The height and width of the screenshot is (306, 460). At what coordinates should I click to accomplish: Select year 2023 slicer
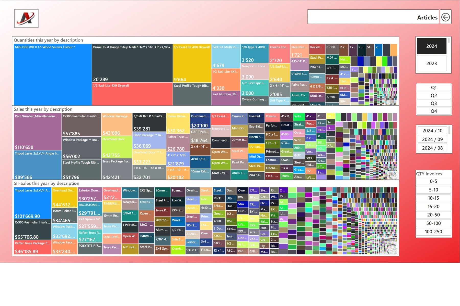point(432,63)
